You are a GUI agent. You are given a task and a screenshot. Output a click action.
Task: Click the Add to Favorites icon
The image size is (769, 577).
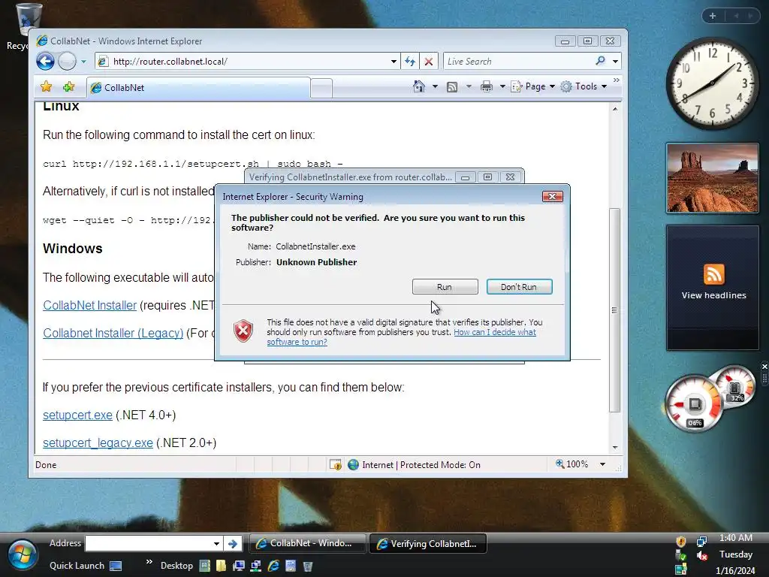(x=68, y=87)
